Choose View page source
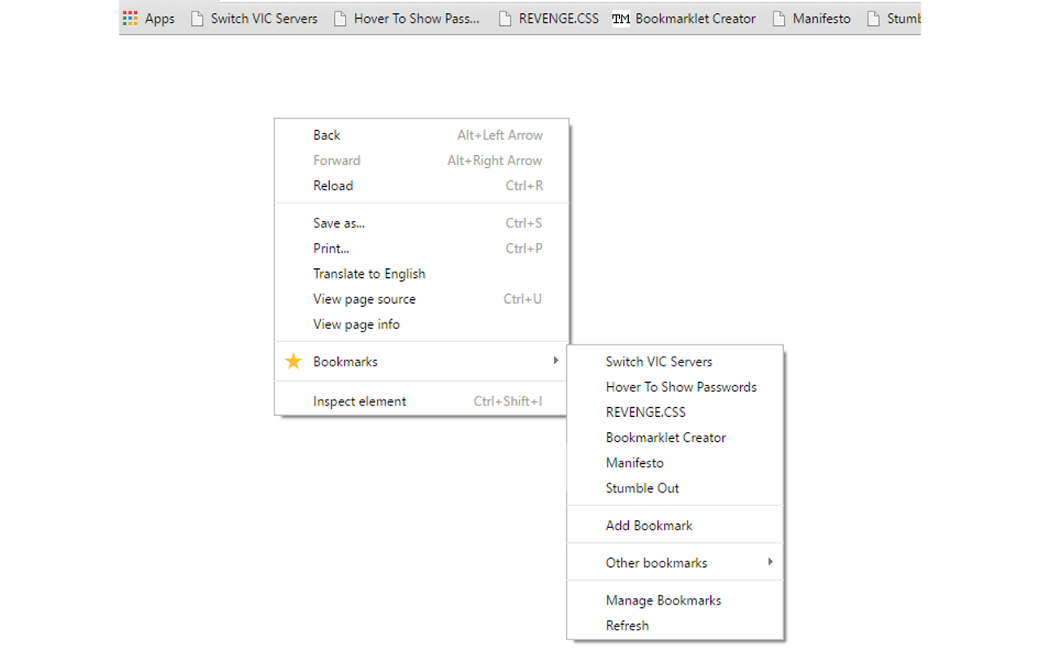1040x650 pixels. pyautogui.click(x=422, y=298)
